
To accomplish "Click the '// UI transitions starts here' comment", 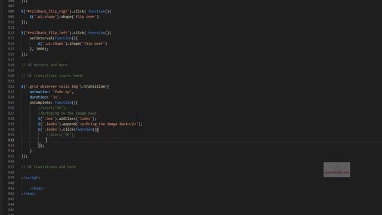I will pos(53,76).
